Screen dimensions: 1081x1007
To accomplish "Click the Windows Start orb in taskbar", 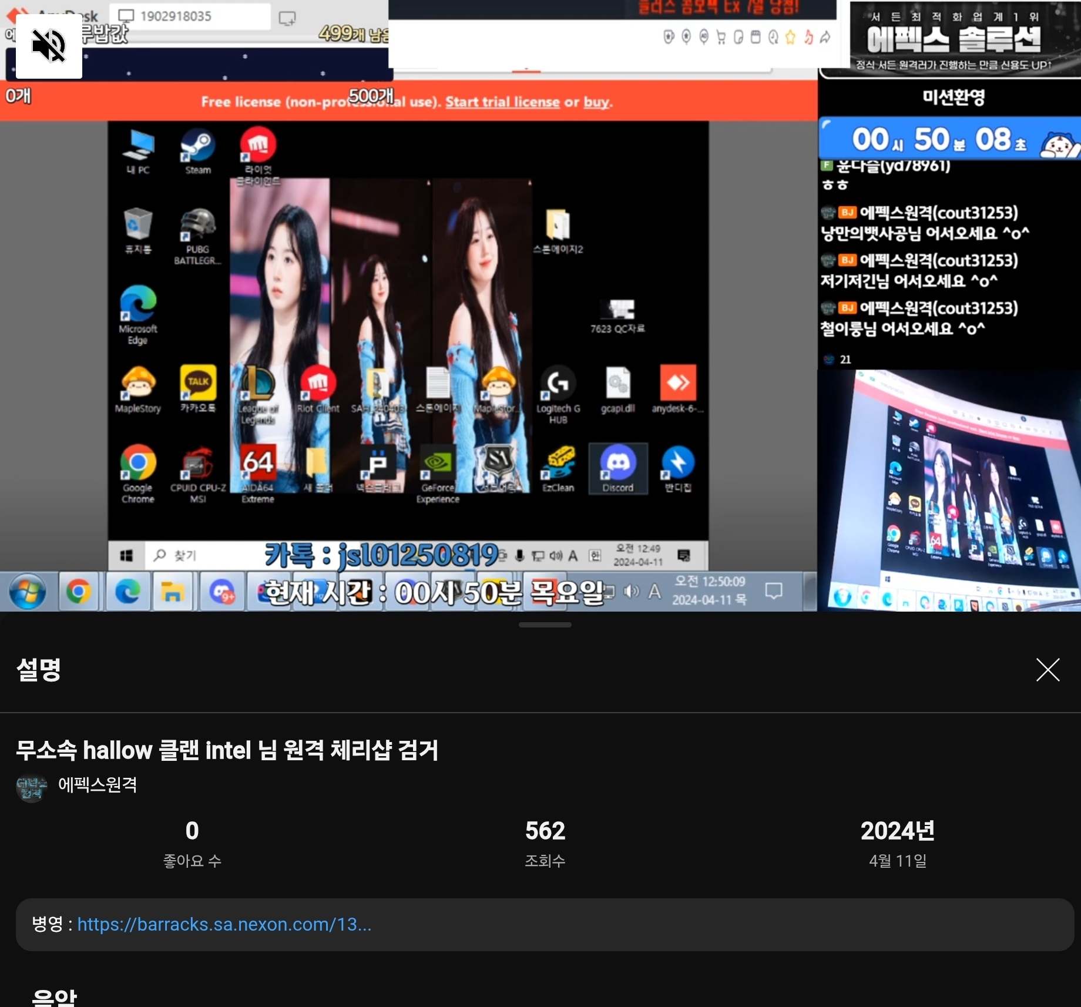I will pyautogui.click(x=28, y=592).
